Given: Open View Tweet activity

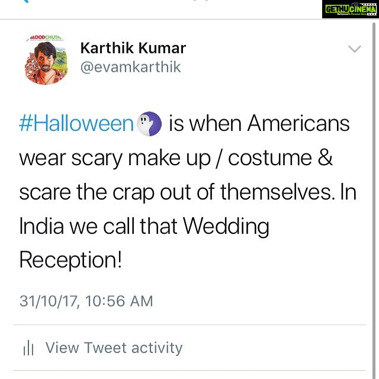Looking at the screenshot, I should [114, 348].
